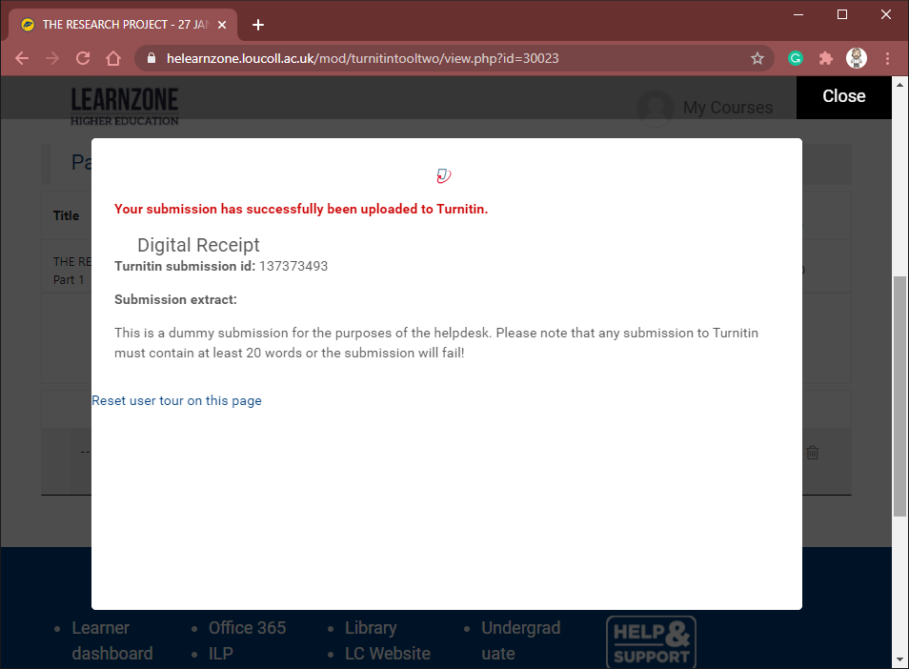Click Reset user tour on this page

(176, 400)
